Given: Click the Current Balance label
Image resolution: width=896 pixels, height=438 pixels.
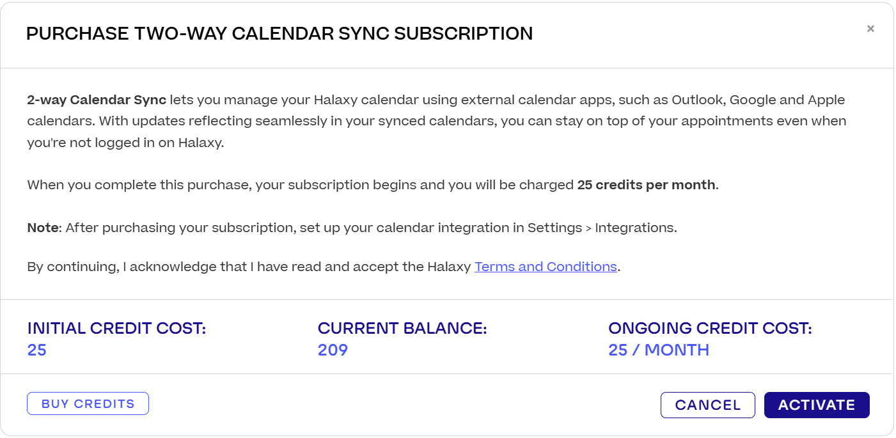Looking at the screenshot, I should [402, 329].
